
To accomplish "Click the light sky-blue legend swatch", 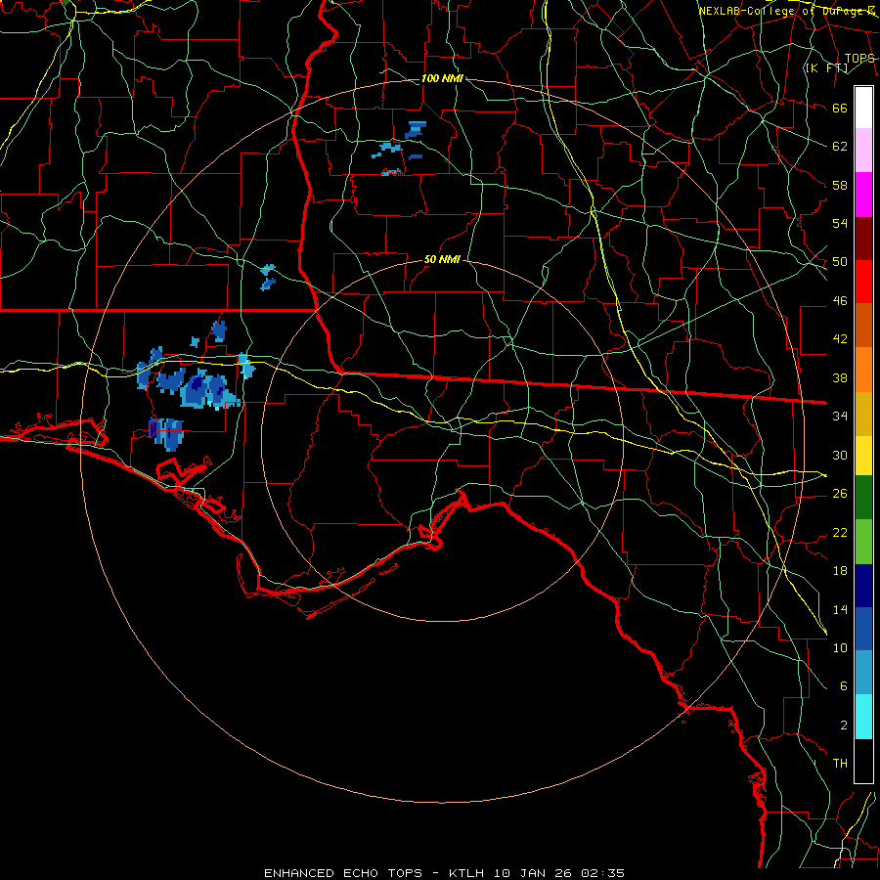I will pyautogui.click(x=863, y=673).
